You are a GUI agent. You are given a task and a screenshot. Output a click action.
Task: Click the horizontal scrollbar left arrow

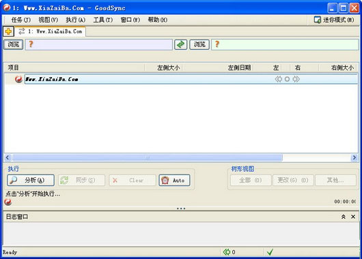(x=8, y=157)
